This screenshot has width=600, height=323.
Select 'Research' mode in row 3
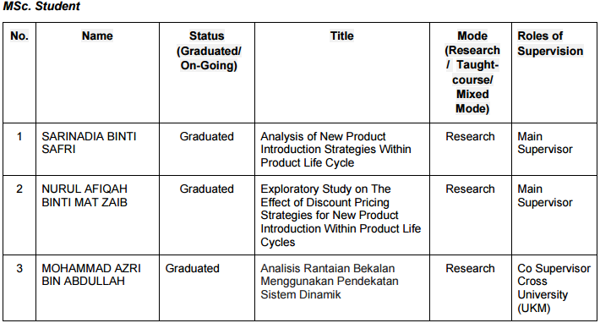pos(470,268)
